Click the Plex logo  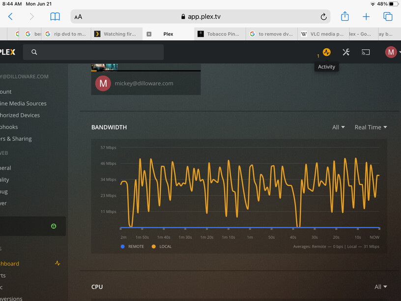point(7,52)
